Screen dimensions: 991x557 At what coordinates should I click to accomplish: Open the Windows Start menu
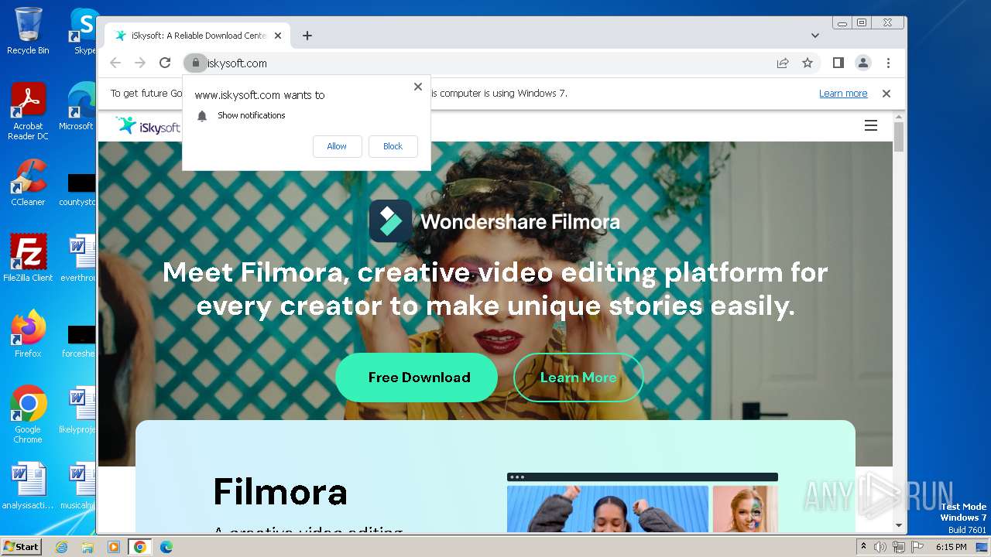point(22,546)
